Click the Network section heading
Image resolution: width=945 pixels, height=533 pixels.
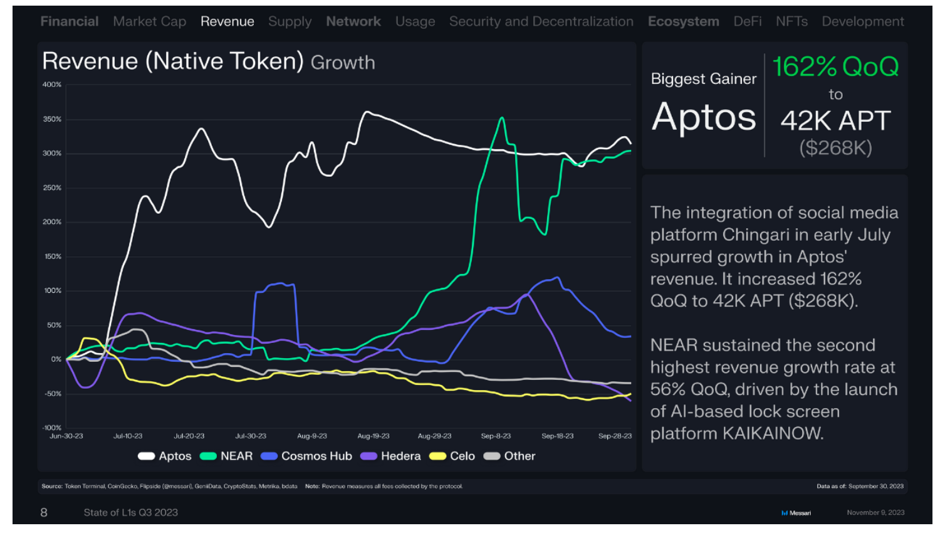[x=353, y=21]
